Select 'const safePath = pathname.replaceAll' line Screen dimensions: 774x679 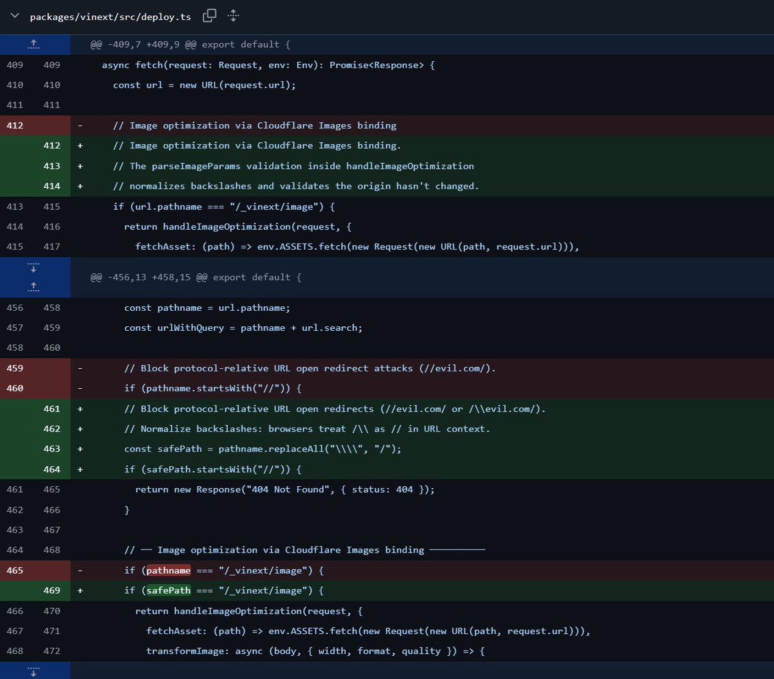[x=263, y=449]
